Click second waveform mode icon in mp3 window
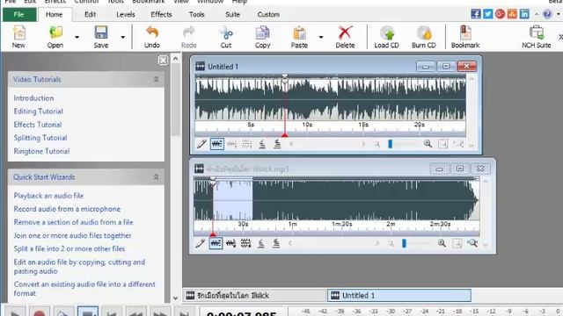 tap(230, 244)
